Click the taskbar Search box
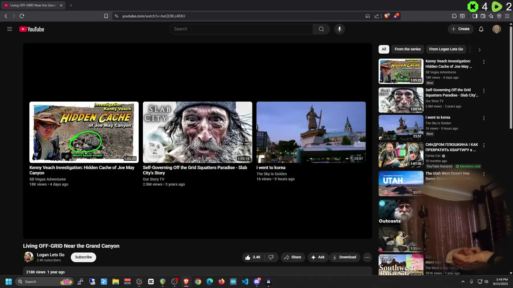Screen dimensions: 513x288 tap(45, 282)
